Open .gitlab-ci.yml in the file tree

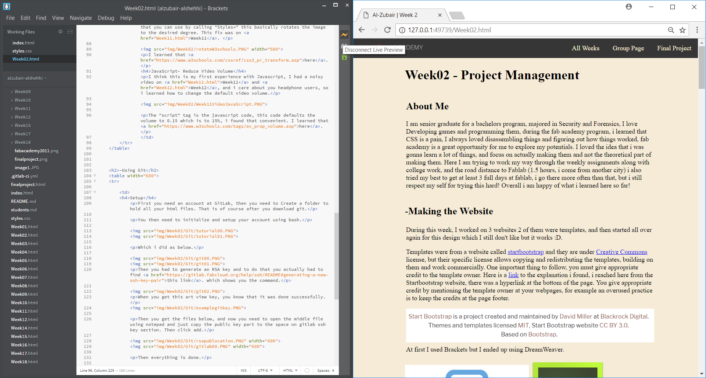24,176
